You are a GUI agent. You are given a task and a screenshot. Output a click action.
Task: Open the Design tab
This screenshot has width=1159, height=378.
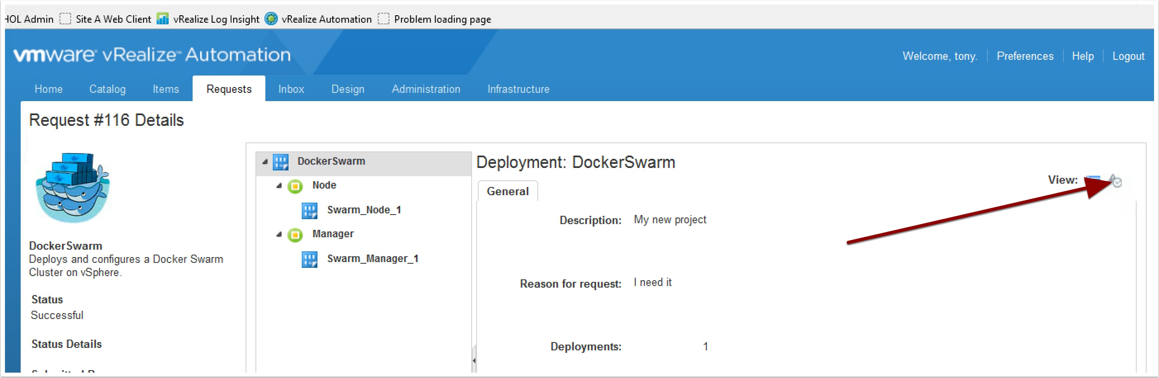pyautogui.click(x=348, y=89)
